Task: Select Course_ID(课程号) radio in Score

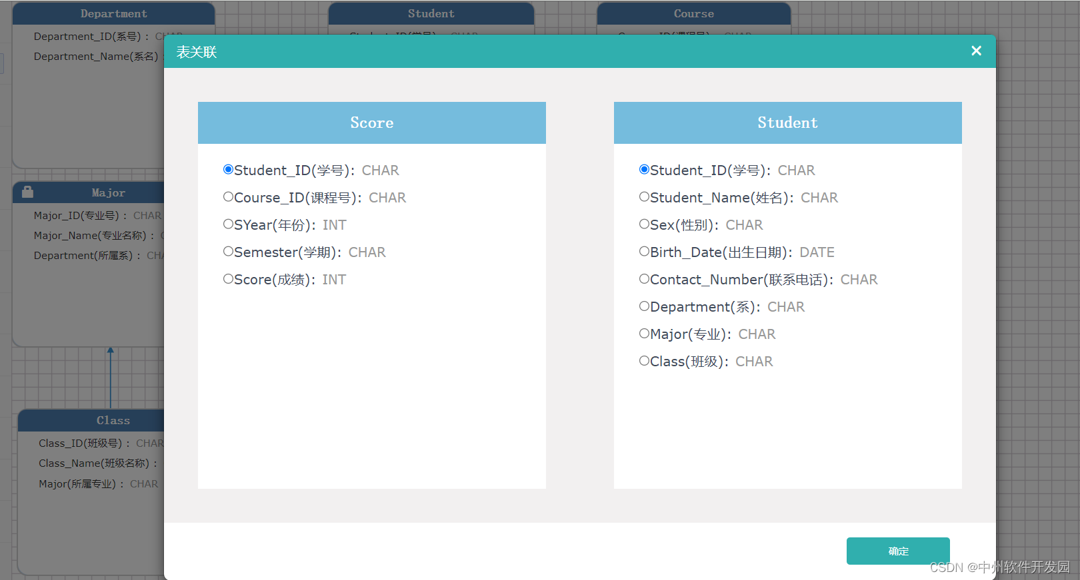Action: pyautogui.click(x=228, y=196)
